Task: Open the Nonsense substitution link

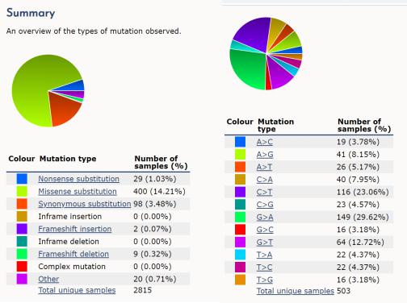Action: pos(78,179)
